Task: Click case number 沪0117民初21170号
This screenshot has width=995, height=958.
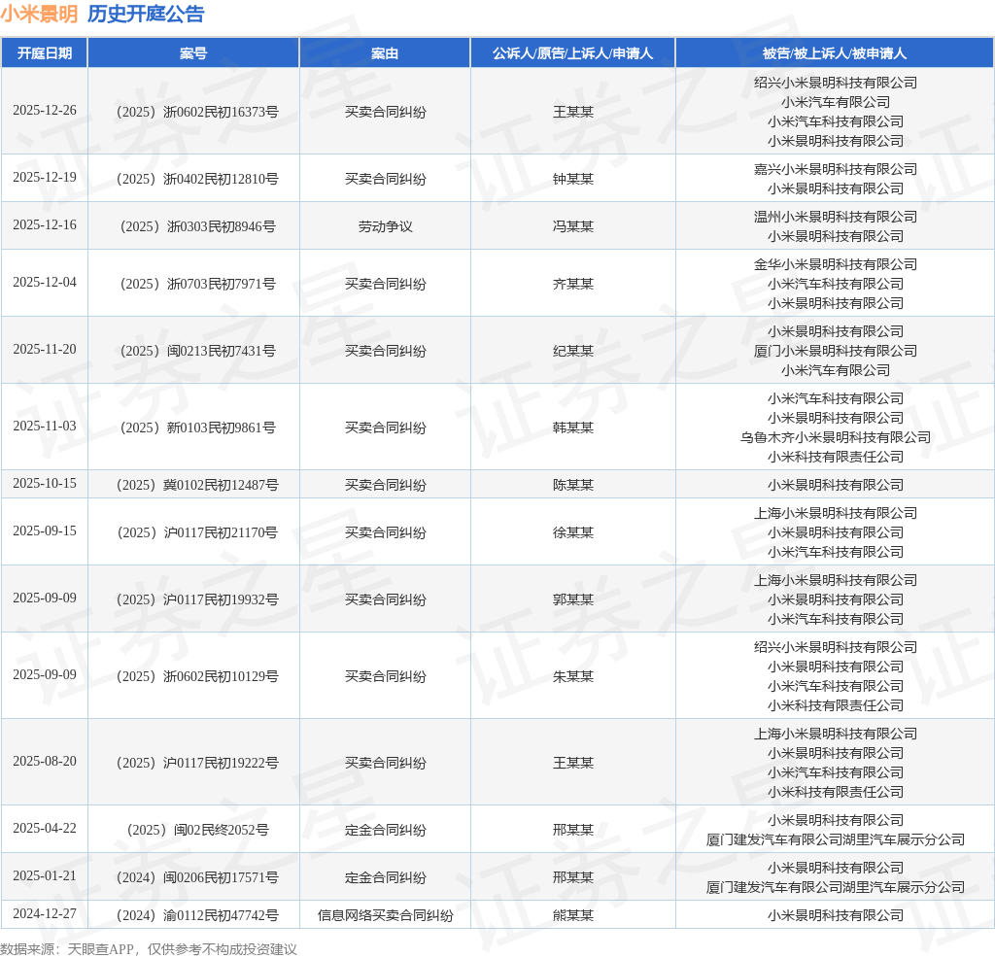Action: (197, 533)
